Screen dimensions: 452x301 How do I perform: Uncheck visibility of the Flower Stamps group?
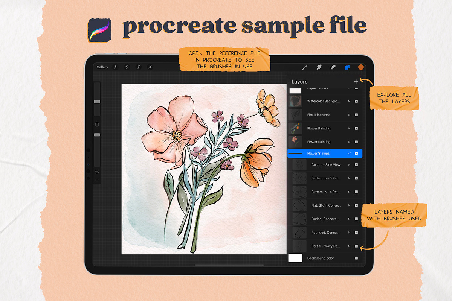pyautogui.click(x=356, y=153)
